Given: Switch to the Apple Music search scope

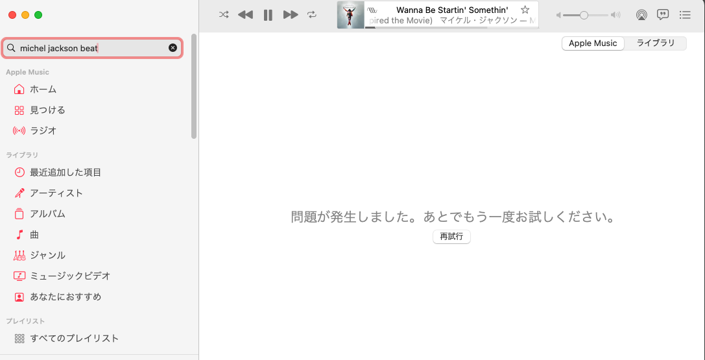Looking at the screenshot, I should pyautogui.click(x=593, y=43).
